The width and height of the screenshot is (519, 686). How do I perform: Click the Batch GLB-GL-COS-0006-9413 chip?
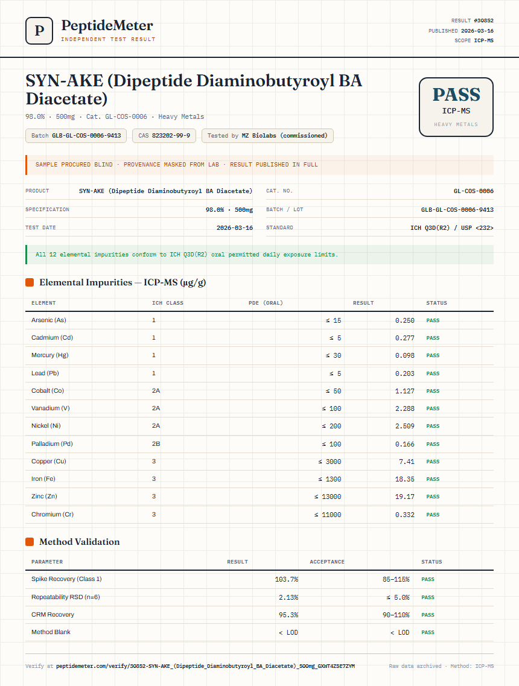pos(76,136)
